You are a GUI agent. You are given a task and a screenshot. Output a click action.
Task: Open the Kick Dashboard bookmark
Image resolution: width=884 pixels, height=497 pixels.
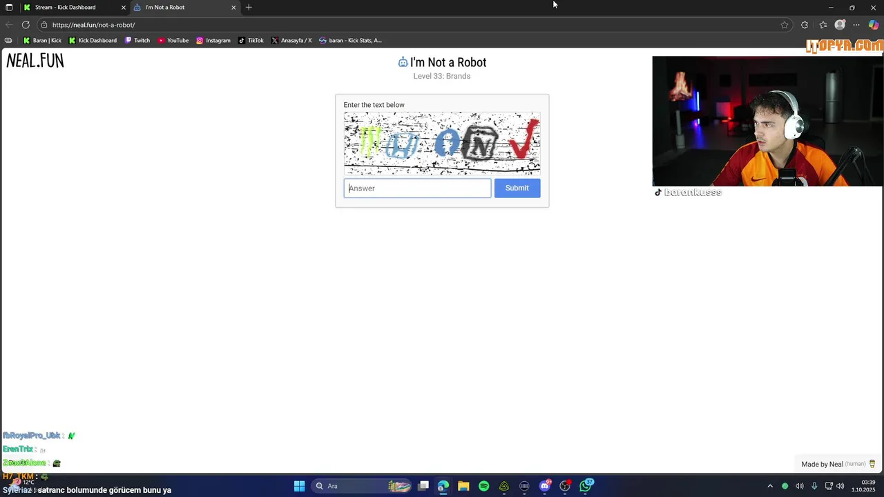point(93,40)
